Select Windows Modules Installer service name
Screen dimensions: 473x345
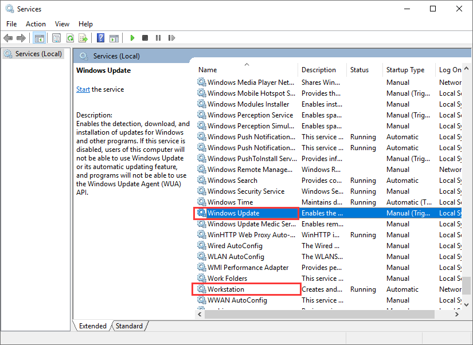[248, 104]
